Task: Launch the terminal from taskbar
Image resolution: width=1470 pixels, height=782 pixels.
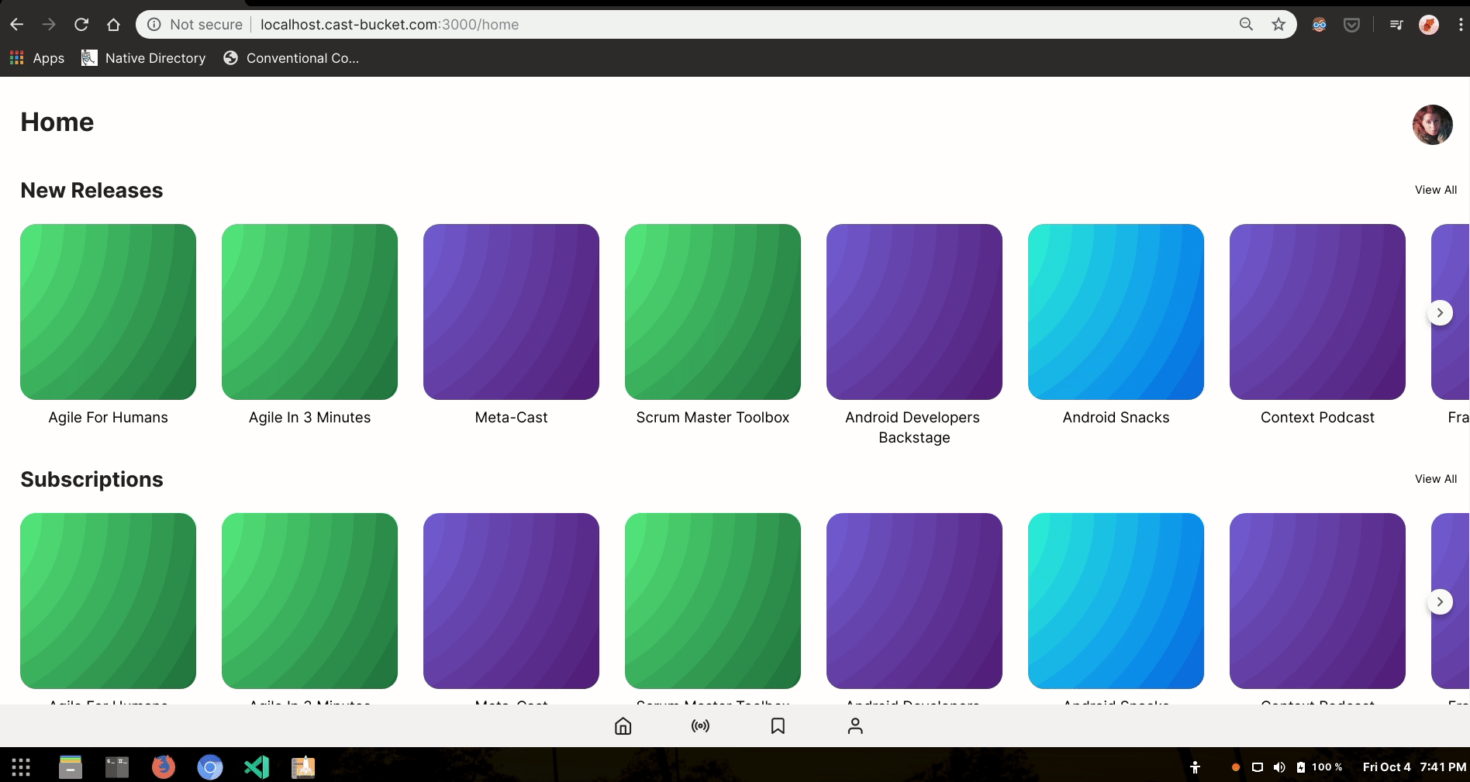Action: [x=117, y=767]
